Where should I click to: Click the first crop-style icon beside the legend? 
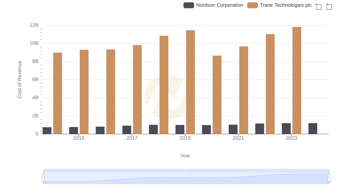(318, 6)
